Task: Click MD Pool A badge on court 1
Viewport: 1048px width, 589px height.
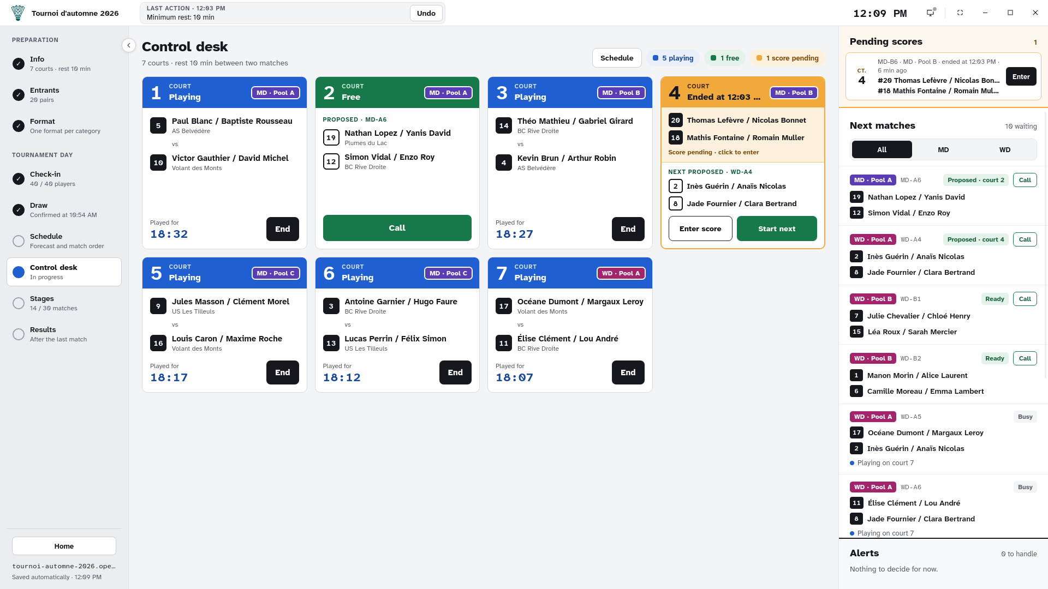Action: (276, 93)
